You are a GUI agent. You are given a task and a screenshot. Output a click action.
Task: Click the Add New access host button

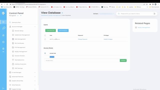(123, 60)
